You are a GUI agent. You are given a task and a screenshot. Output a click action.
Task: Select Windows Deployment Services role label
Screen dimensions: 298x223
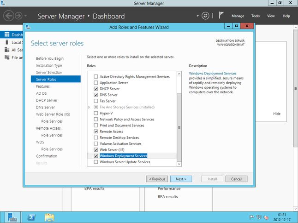(123, 156)
